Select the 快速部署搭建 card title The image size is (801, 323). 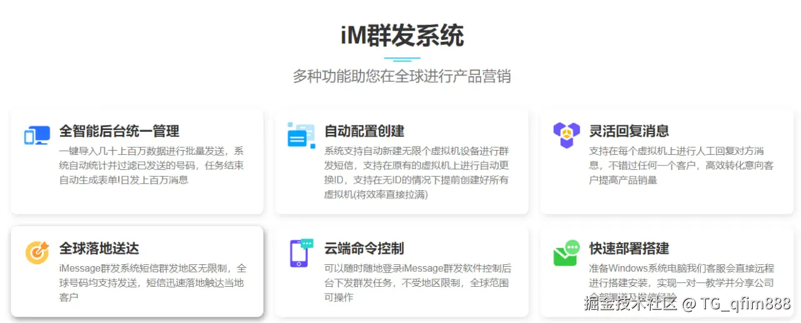[629, 248]
